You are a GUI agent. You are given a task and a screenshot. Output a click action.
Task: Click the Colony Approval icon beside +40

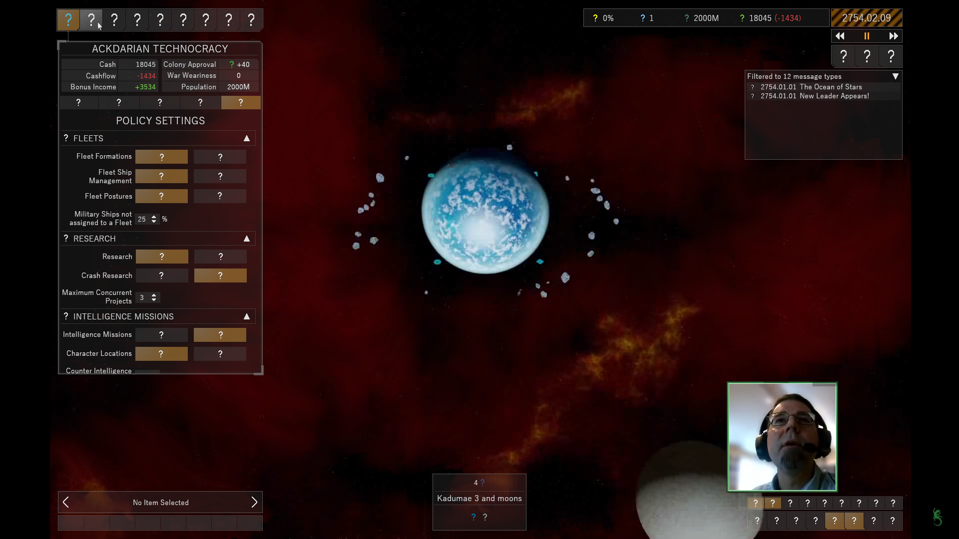coord(231,64)
